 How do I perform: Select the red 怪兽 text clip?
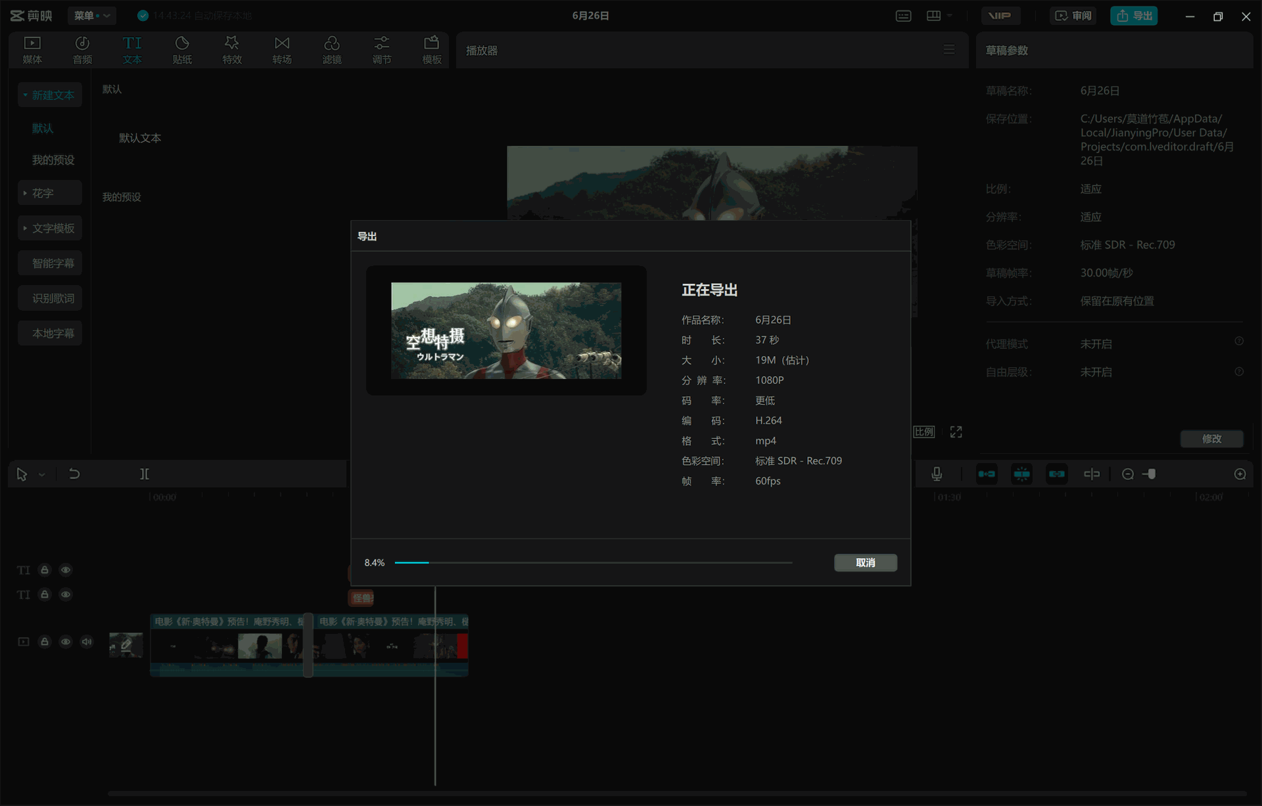(x=361, y=598)
